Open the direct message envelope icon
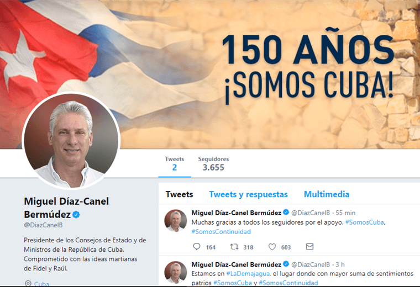420x287 pixels. click(x=309, y=246)
